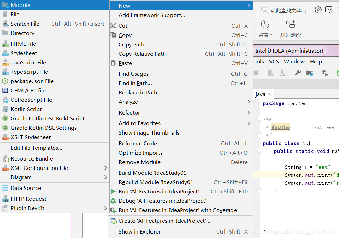Choose Replace in Path...
This screenshot has width=339, height=238.
point(181,92)
